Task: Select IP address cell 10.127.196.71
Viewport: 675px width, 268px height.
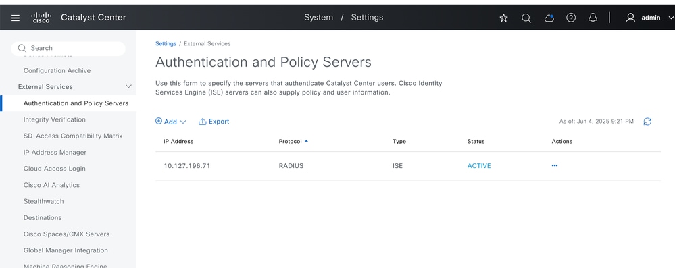Action: [x=187, y=165]
